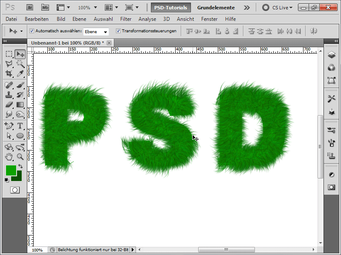Select the Clone Stamp tool
Screen dimensions: 341x255
click(x=9, y=94)
